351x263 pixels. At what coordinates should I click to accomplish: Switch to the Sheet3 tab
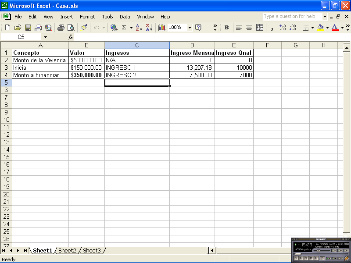[x=92, y=250]
